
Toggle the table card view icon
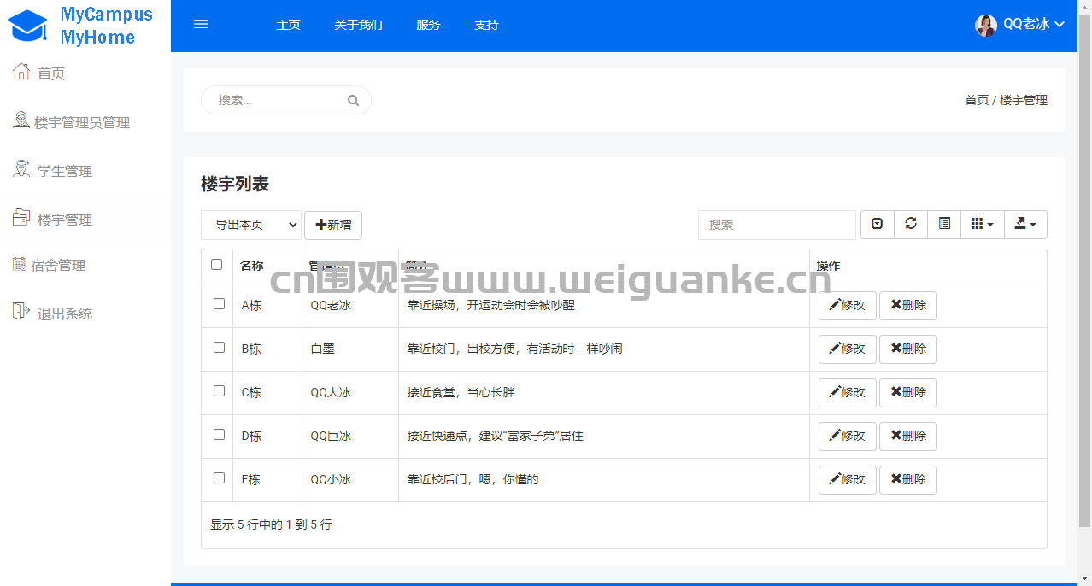[944, 224]
